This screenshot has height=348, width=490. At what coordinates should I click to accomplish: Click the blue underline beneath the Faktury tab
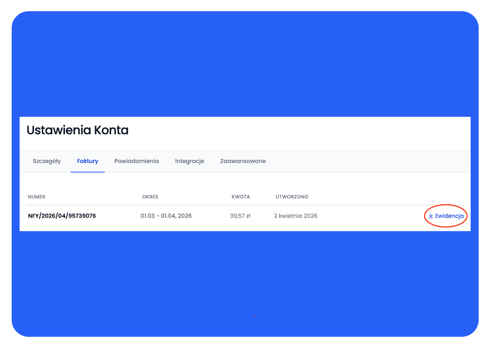(87, 172)
